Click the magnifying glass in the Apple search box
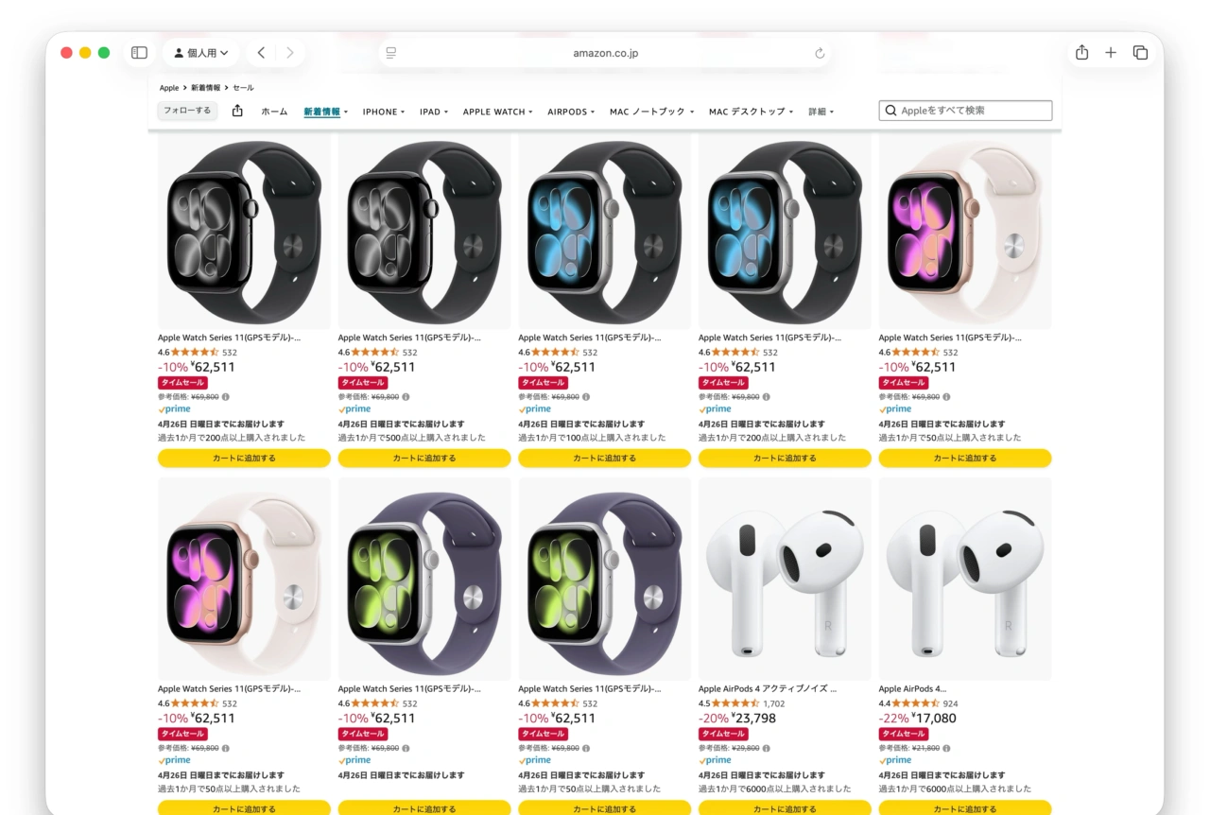This screenshot has height=815, width=1210. coord(891,111)
